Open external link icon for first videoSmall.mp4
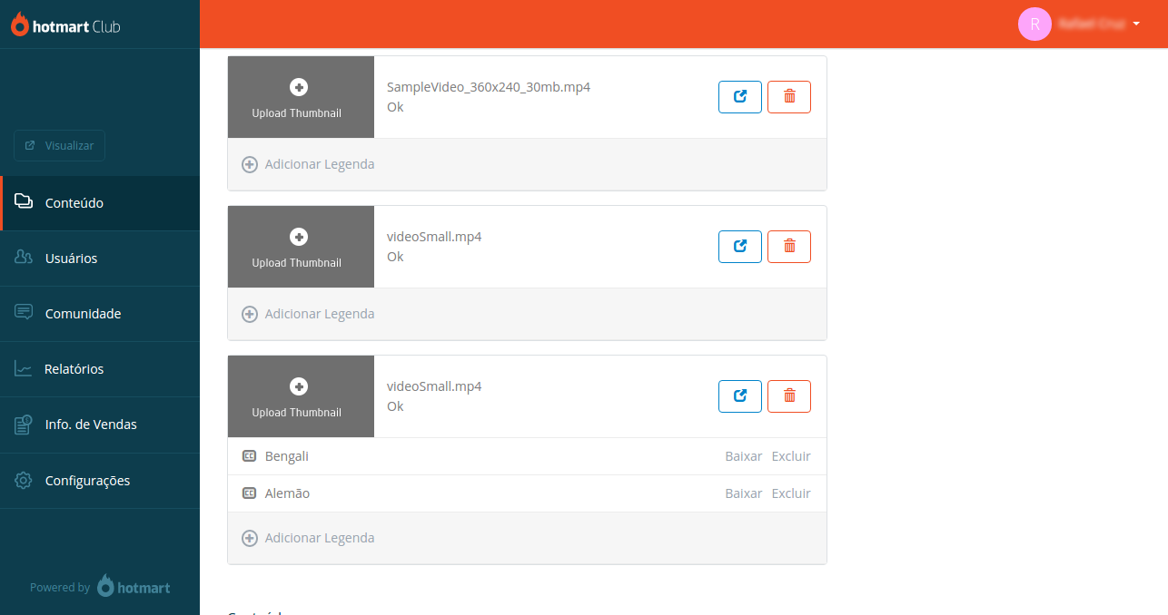Viewport: 1168px width, 615px height. (740, 247)
